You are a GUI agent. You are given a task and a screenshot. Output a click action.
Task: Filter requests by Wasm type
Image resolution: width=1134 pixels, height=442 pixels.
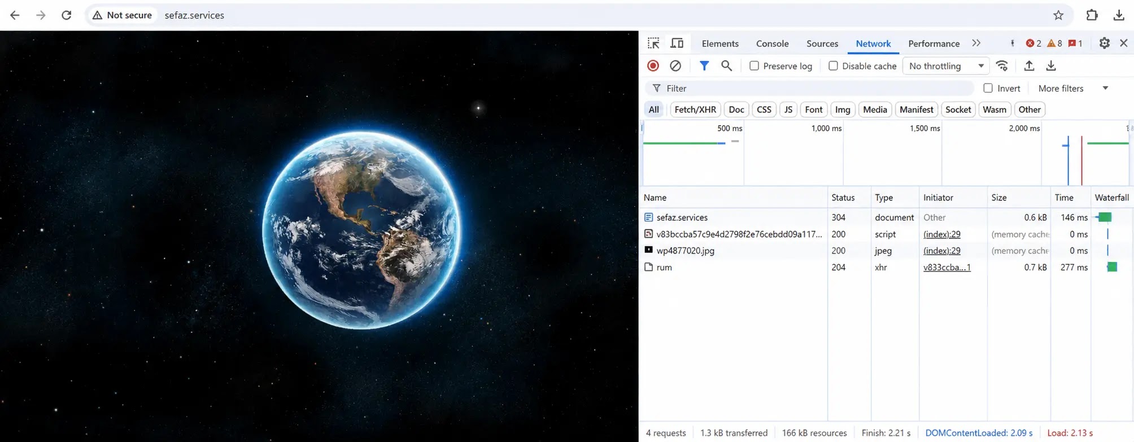click(x=995, y=110)
